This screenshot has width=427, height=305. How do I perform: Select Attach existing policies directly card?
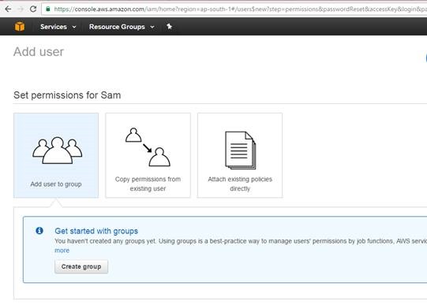pos(240,155)
